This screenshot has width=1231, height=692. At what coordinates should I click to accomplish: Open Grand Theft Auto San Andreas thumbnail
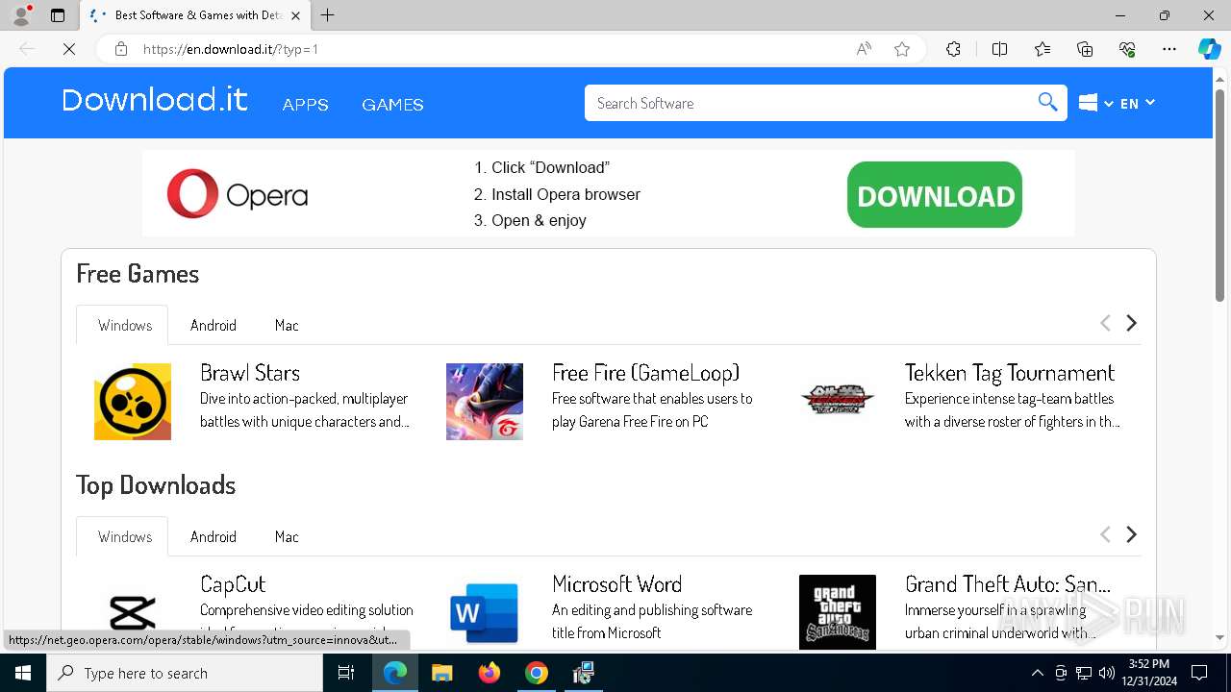click(x=838, y=611)
